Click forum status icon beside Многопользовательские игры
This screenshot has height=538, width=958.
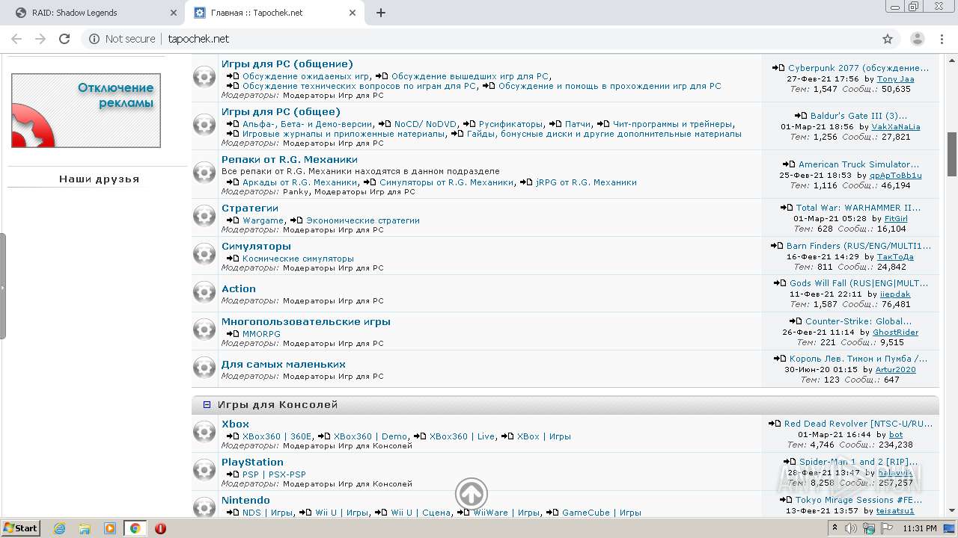point(204,330)
